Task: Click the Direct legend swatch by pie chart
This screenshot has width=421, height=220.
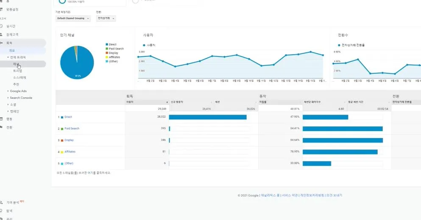Action: [107, 44]
